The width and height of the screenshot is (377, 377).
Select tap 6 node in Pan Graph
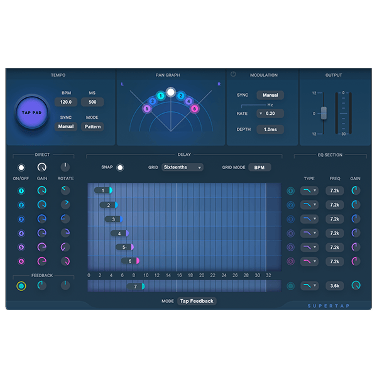coord(195,109)
